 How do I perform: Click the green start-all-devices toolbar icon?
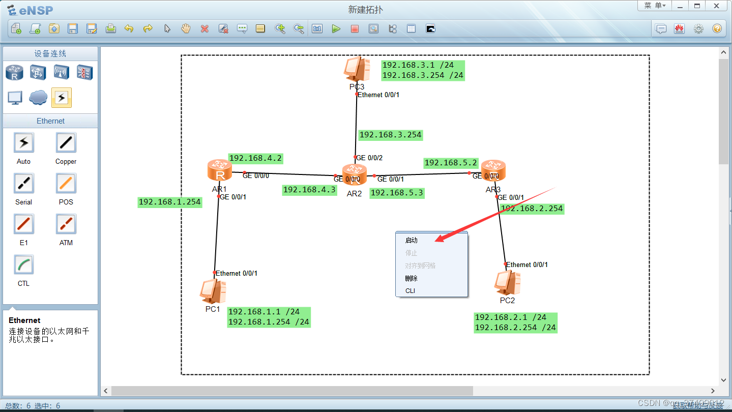(x=336, y=28)
